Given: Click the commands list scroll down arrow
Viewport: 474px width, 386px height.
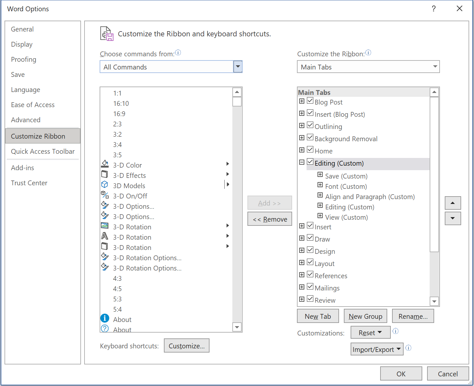Looking at the screenshot, I should (x=237, y=327).
